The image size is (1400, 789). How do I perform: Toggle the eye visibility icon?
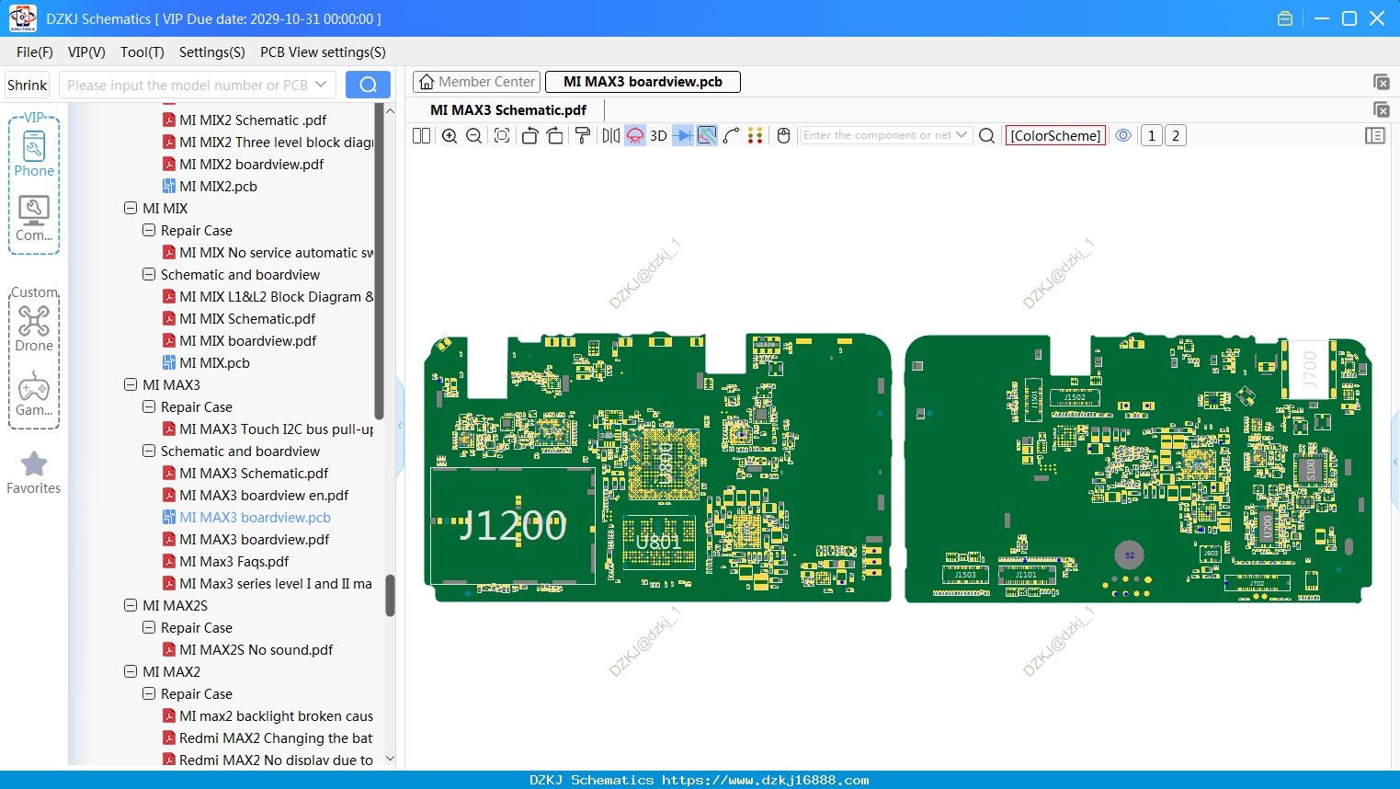click(x=1123, y=135)
